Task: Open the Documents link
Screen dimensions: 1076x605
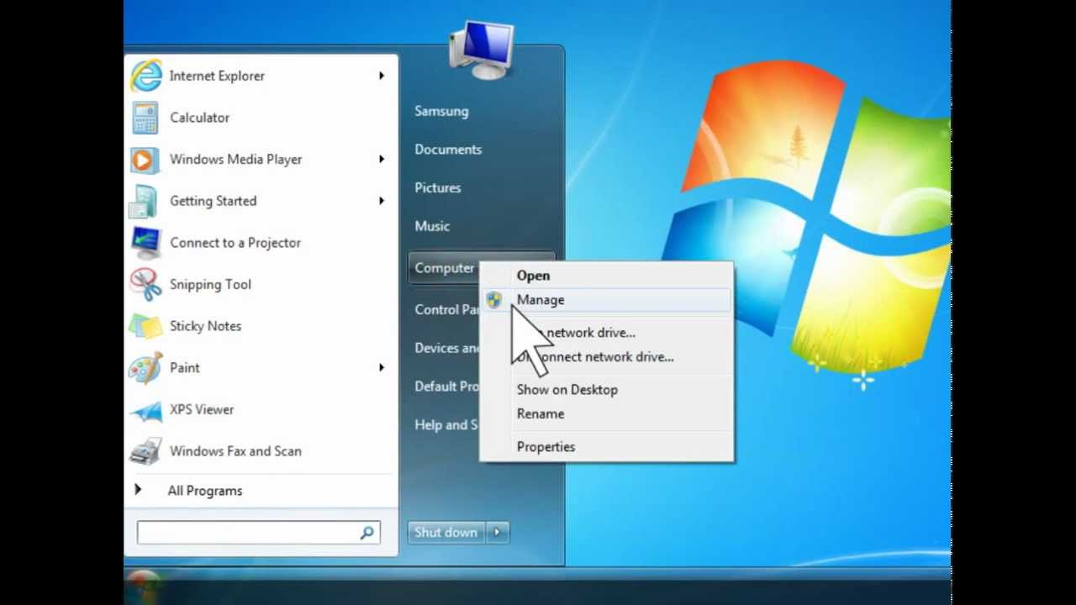Action: click(x=448, y=150)
